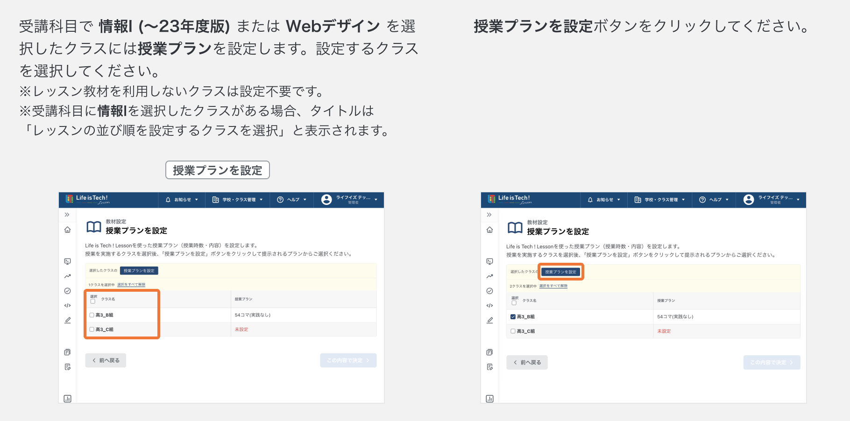This screenshot has width=850, height=421.
Task: Click 1クラスを選択中 status text
Action: pyautogui.click(x=101, y=285)
